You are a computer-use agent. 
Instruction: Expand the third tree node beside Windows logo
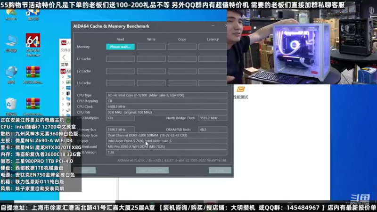point(63,88)
